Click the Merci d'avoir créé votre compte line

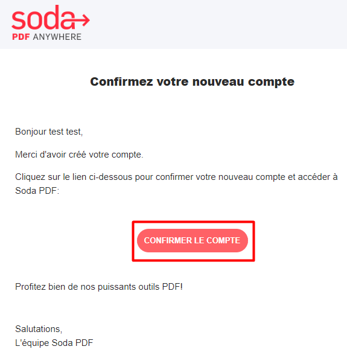tap(79, 155)
